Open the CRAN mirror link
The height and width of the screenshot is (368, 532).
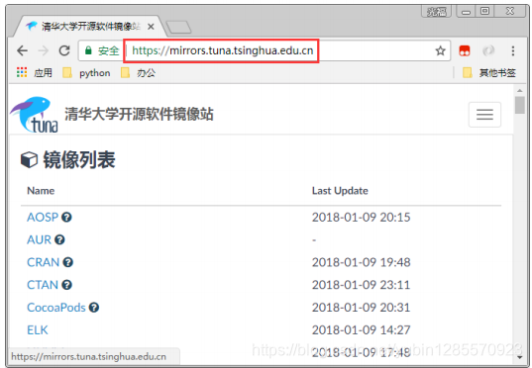click(43, 262)
